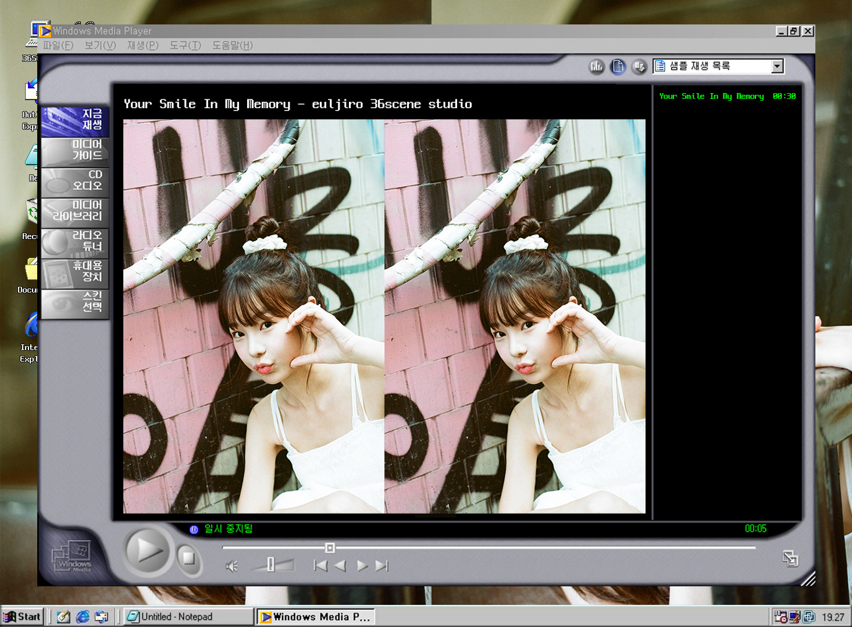Mute sound with the speaker icon
Viewport: 852px width, 627px height.
(x=231, y=566)
